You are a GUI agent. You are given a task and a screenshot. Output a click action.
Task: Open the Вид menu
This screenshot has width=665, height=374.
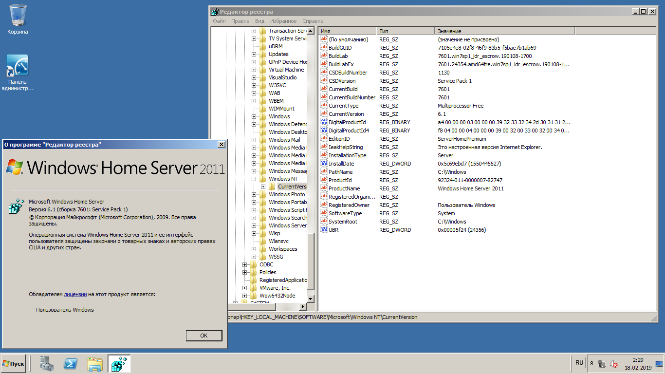[x=260, y=21]
